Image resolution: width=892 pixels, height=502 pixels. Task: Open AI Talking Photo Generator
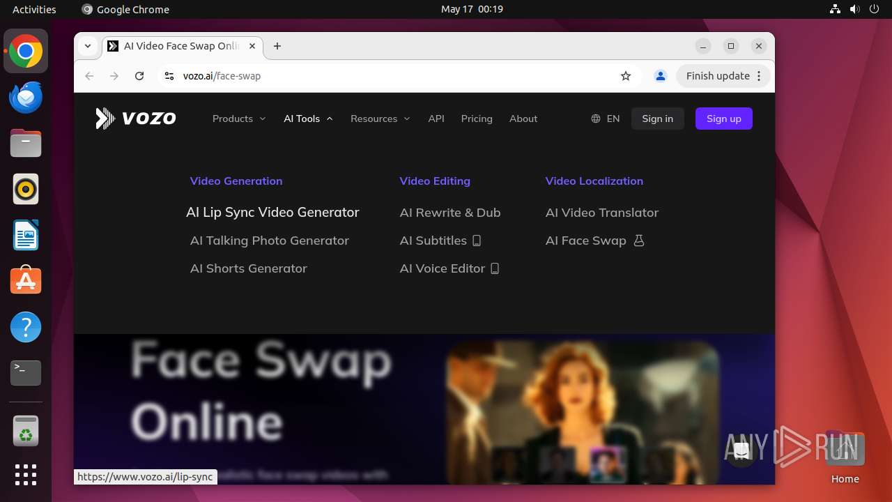pyautogui.click(x=270, y=240)
